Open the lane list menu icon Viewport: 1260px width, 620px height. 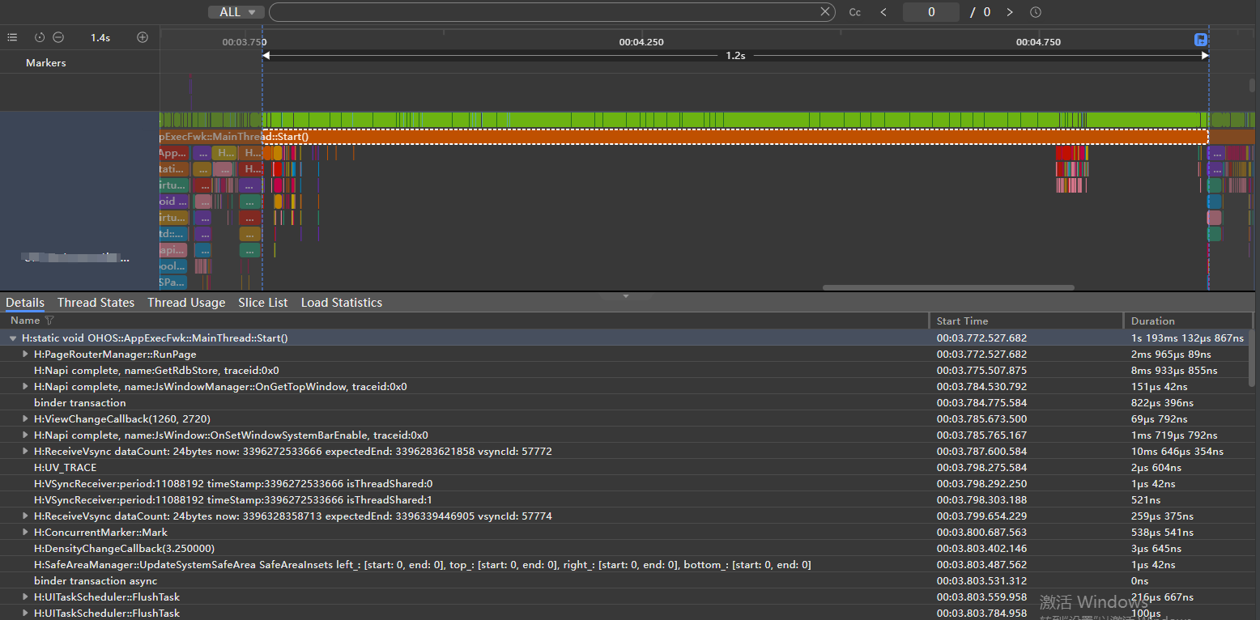tap(12, 37)
